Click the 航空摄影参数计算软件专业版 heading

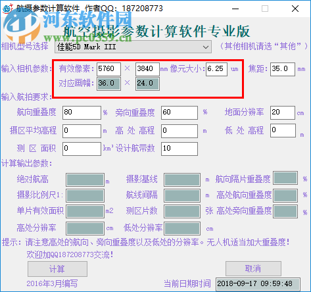[x=156, y=31]
